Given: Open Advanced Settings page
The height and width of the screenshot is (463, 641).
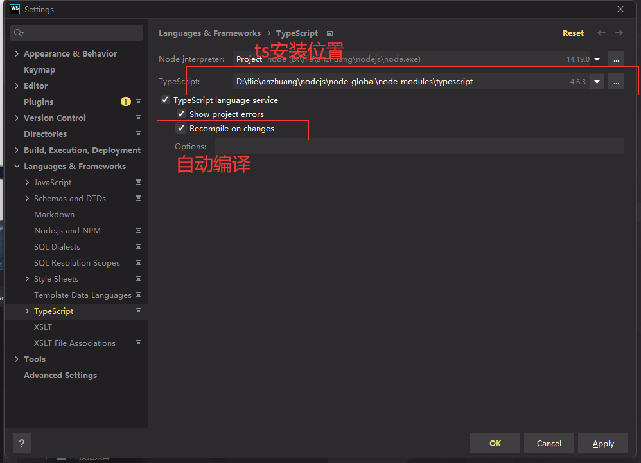Looking at the screenshot, I should [x=60, y=376].
